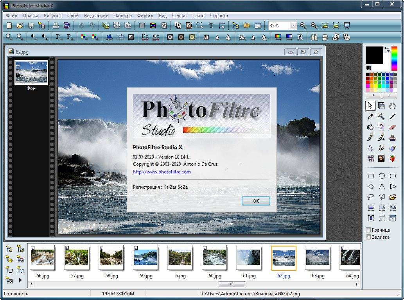
Task: Open the Слой menu
Action: coord(73,16)
